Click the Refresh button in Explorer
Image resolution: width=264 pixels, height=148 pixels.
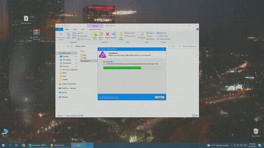(x=173, y=46)
